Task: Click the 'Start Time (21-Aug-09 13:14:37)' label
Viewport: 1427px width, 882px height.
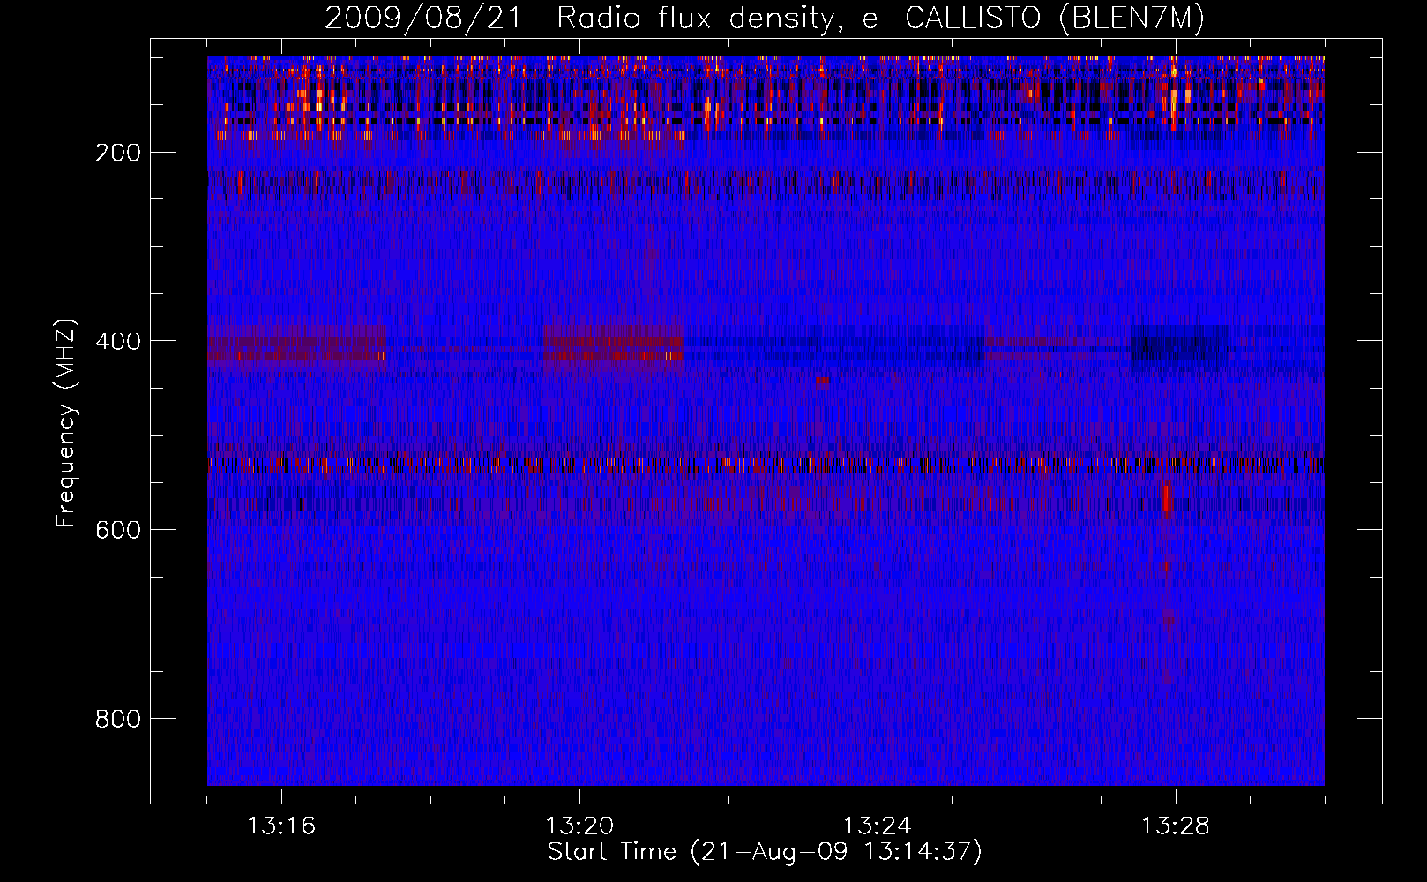Action: coord(765,852)
